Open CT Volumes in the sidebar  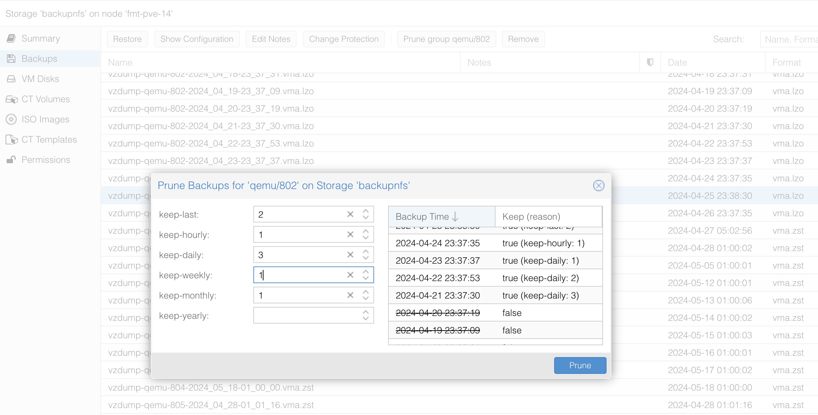[45, 99]
